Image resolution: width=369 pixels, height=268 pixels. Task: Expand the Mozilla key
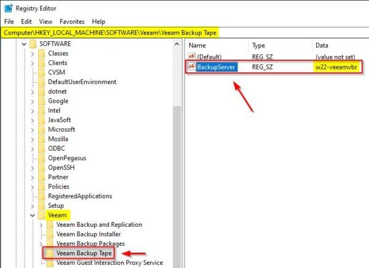(x=33, y=140)
